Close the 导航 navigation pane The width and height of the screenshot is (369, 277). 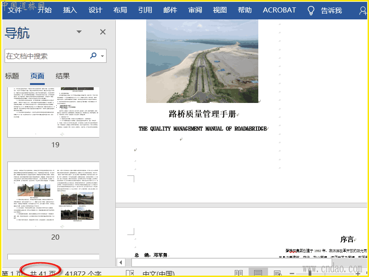pos(103,32)
